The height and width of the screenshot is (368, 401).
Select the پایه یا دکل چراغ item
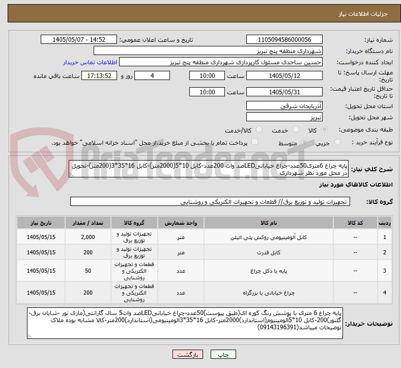(x=269, y=271)
